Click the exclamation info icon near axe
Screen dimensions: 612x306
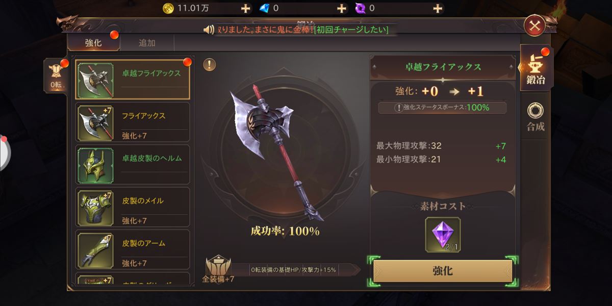click(x=210, y=65)
